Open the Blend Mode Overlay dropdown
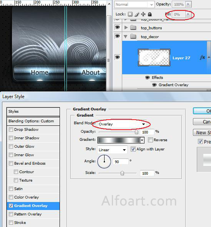This screenshot has width=211, height=227. [x=121, y=124]
